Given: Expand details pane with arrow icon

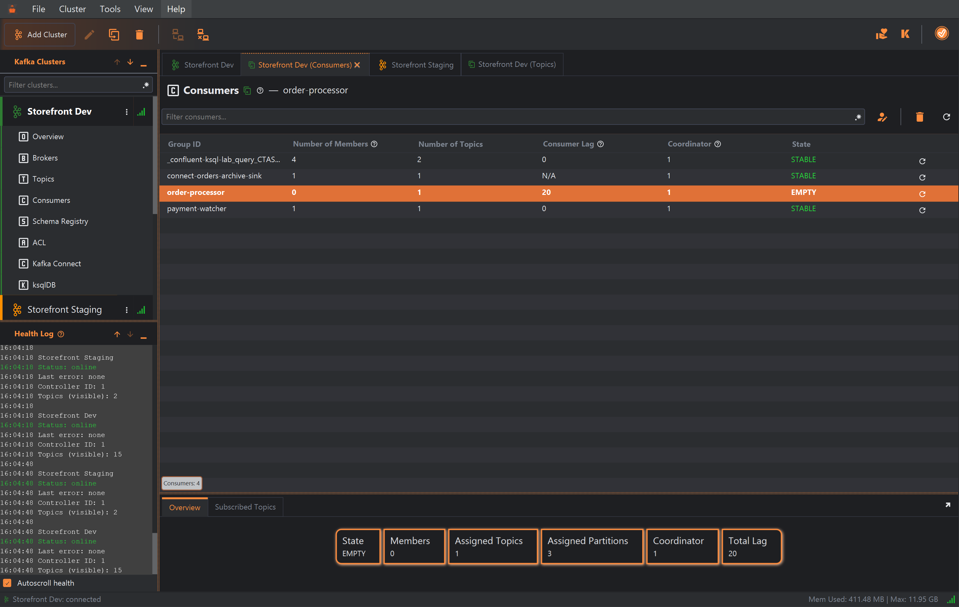Looking at the screenshot, I should (x=948, y=505).
